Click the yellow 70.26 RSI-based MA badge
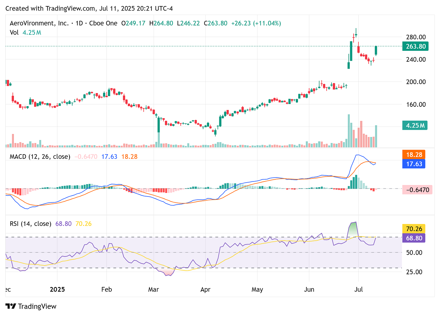The width and height of the screenshot is (440, 316). point(413,229)
